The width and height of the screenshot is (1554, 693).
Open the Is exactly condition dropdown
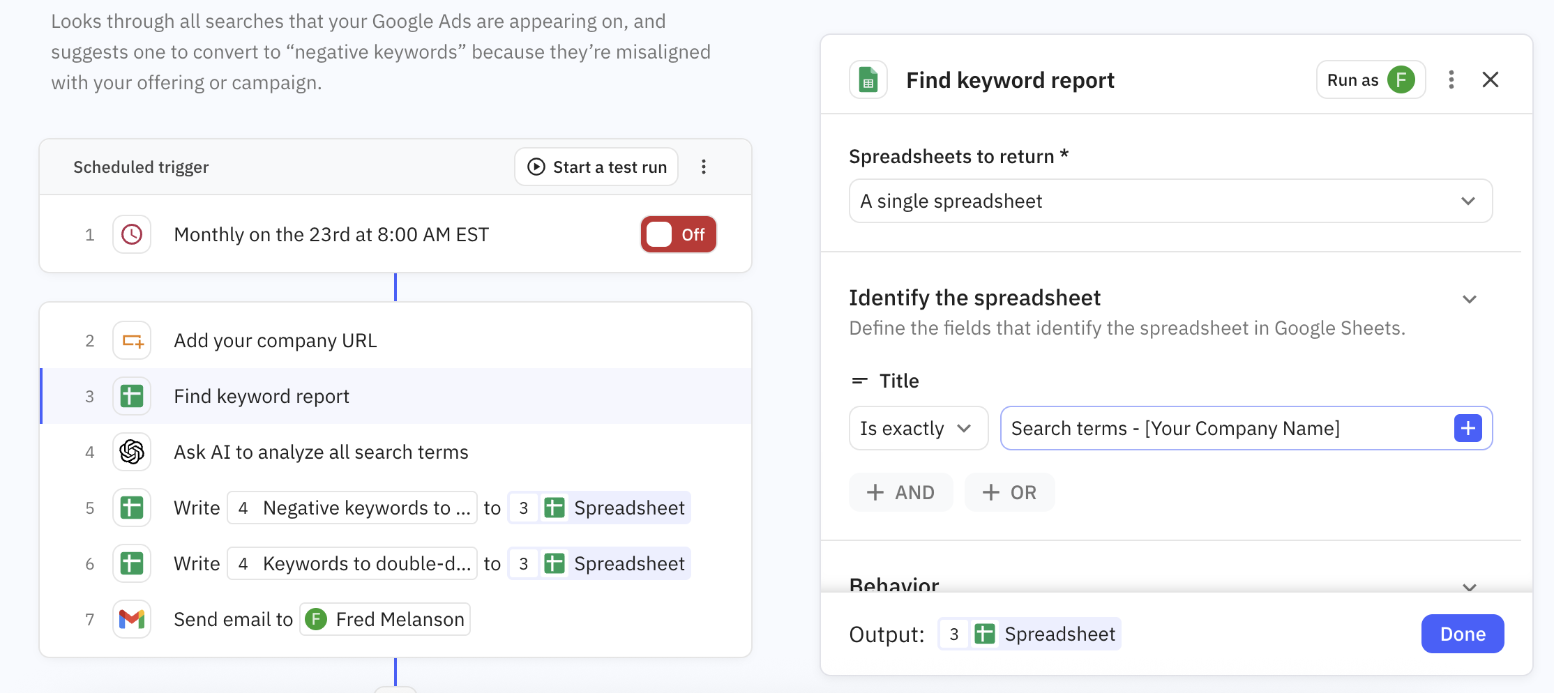(918, 428)
